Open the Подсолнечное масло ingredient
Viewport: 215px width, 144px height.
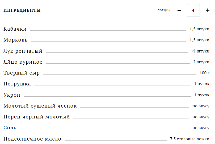pyautogui.click(x=32, y=139)
